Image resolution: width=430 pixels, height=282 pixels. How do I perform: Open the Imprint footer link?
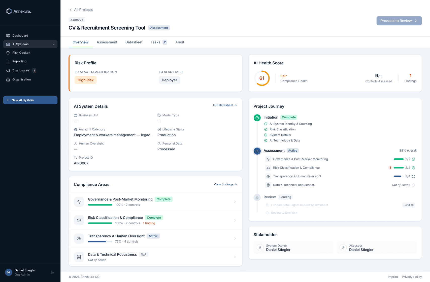[x=393, y=277]
